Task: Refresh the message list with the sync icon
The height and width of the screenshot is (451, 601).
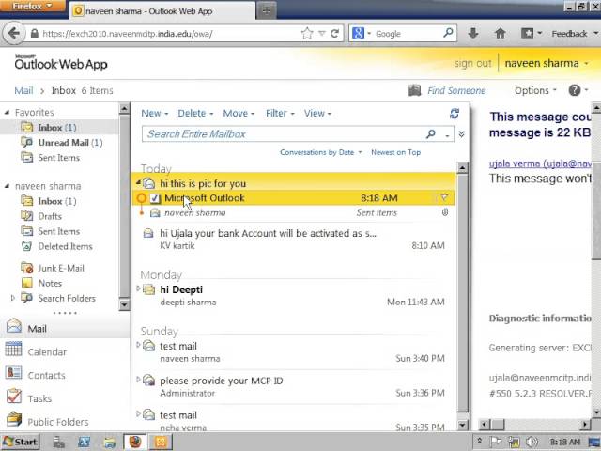Action: pyautogui.click(x=455, y=114)
